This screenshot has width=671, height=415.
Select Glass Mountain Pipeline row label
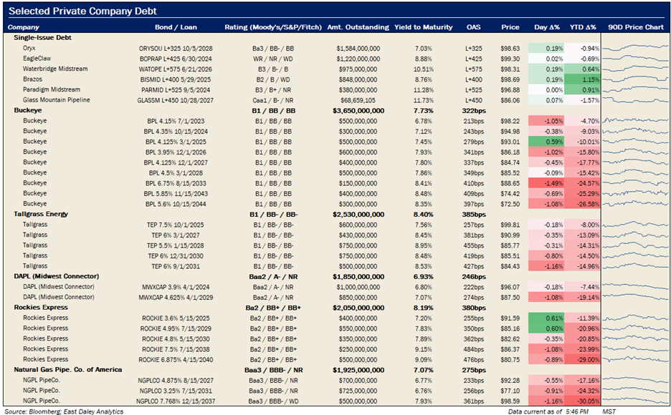[57, 100]
